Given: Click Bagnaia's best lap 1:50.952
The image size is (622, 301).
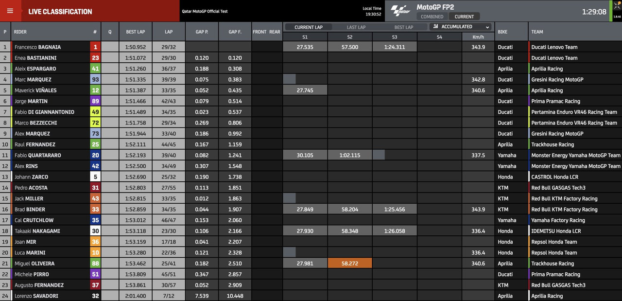Looking at the screenshot, I should tap(136, 47).
